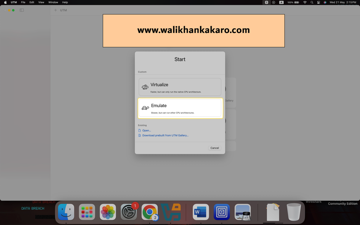Click the plus button to add VM
Image resolution: width=360 pixels, height=225 pixels.
pyautogui.click(x=55, y=10)
